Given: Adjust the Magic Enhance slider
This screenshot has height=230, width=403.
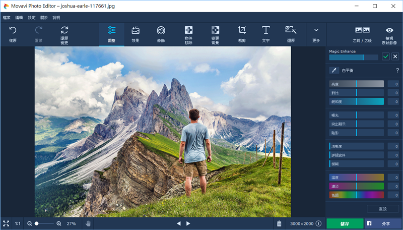Looking at the screenshot, I should (x=354, y=57).
